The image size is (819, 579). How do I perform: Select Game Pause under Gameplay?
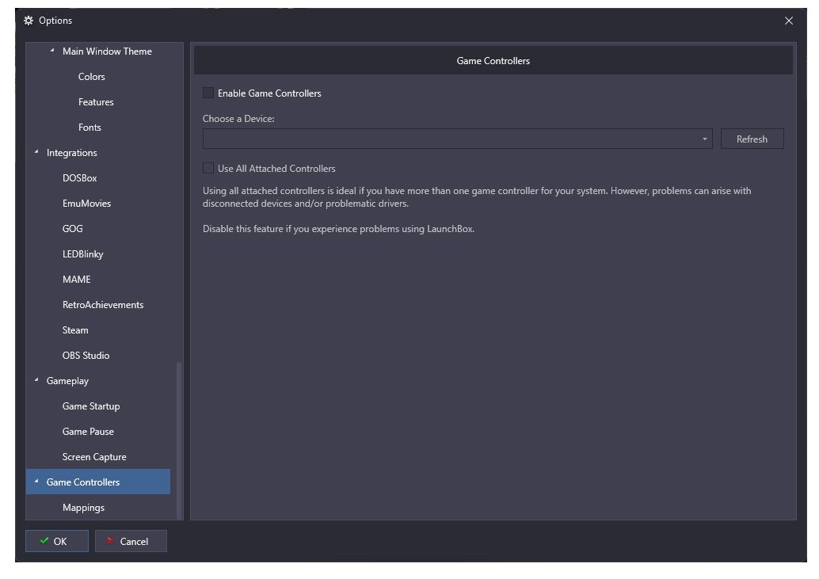88,432
